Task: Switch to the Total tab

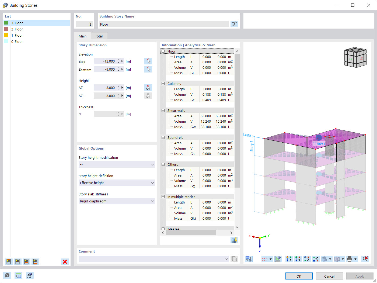Action: coord(99,36)
